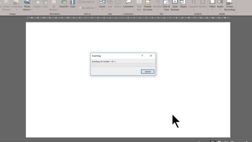Open the Photo Album tool

coord(27,5)
